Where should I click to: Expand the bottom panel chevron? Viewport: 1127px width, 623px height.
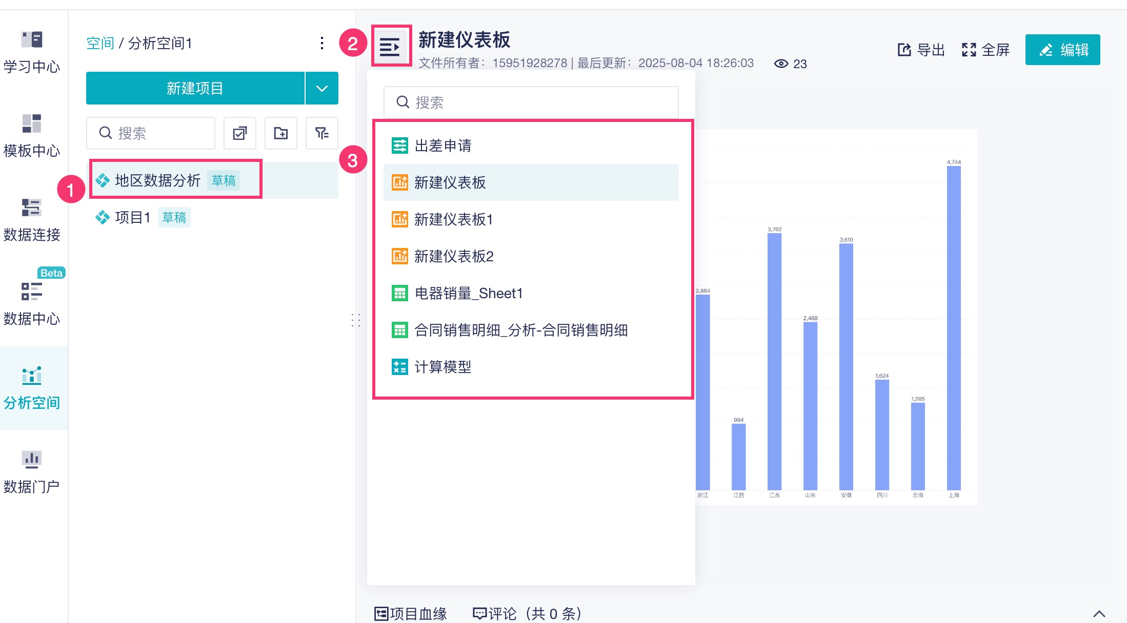(1099, 613)
